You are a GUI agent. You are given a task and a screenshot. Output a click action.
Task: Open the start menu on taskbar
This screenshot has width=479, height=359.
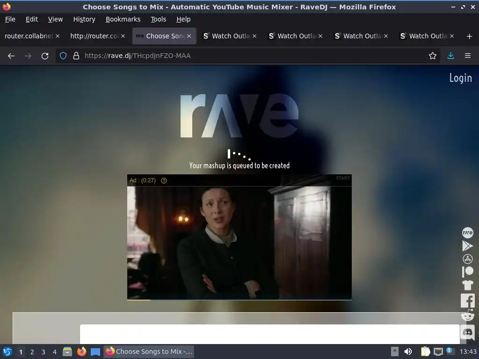click(7, 352)
